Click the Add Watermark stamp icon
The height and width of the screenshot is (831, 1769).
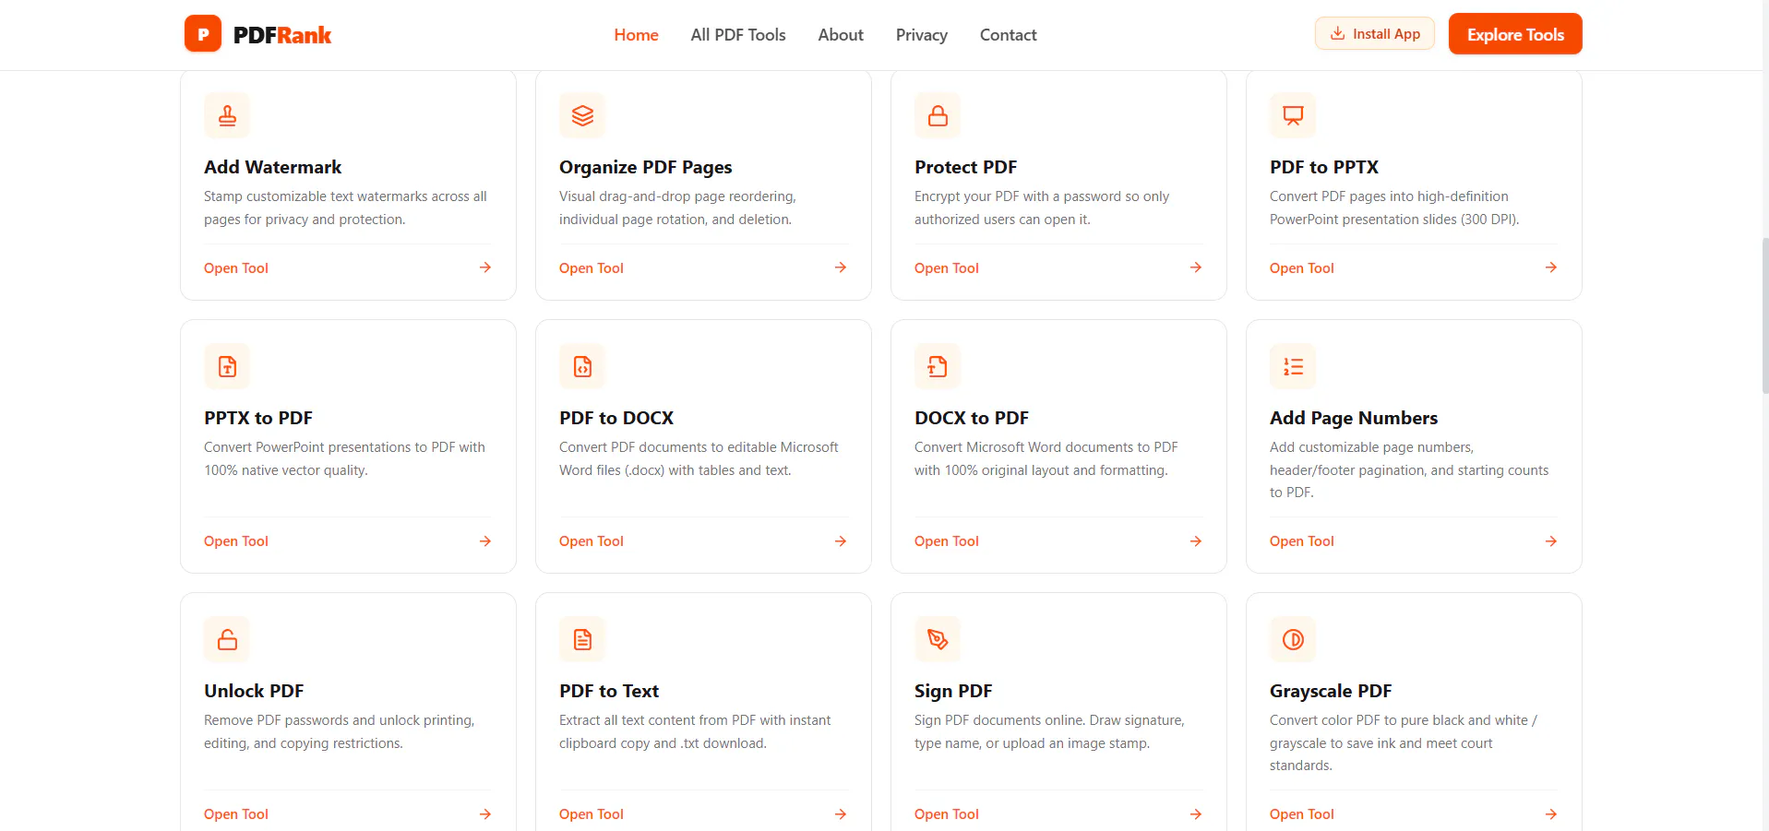[x=227, y=115]
